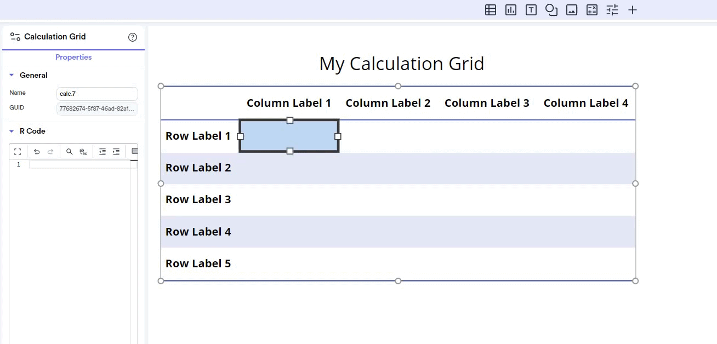The height and width of the screenshot is (344, 717).
Task: Select the shapes tool icon
Action: (x=551, y=10)
